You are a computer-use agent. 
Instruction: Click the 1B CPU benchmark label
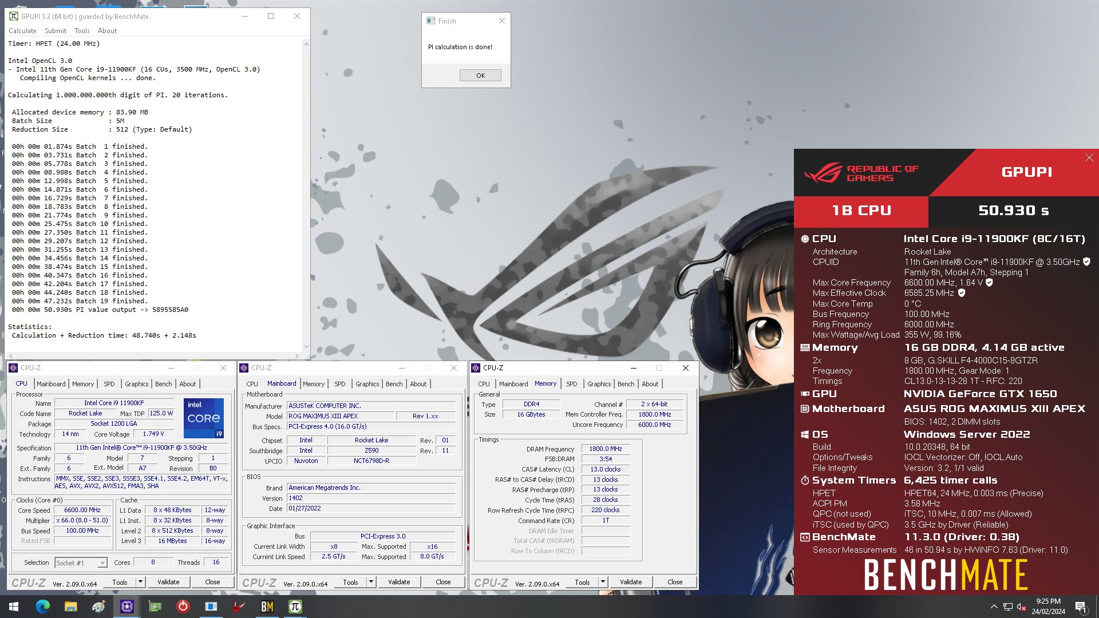coord(861,211)
